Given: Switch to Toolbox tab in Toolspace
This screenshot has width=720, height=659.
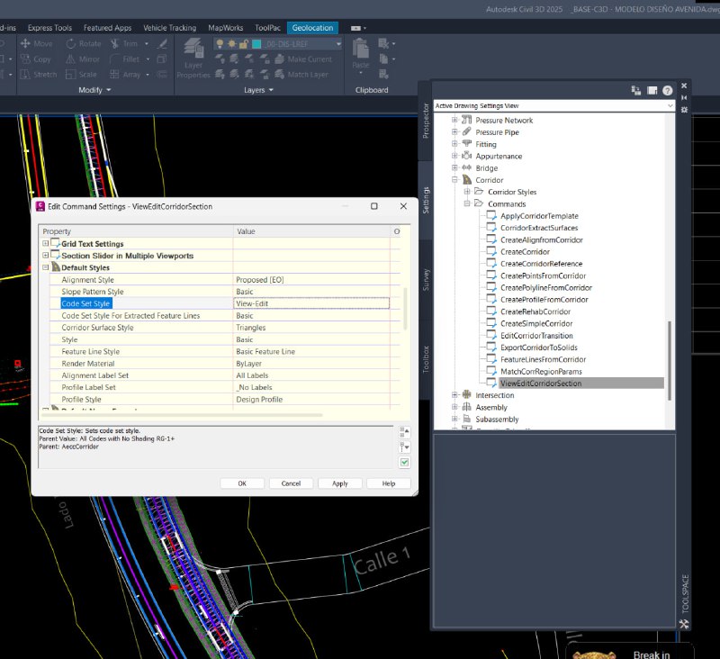Looking at the screenshot, I should pyautogui.click(x=426, y=359).
